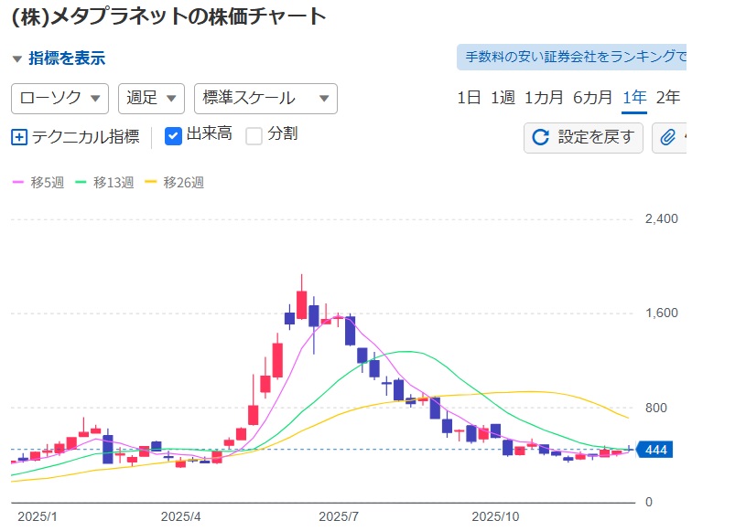
Task: Click the paperclip attachment icon button
Action: point(668,137)
